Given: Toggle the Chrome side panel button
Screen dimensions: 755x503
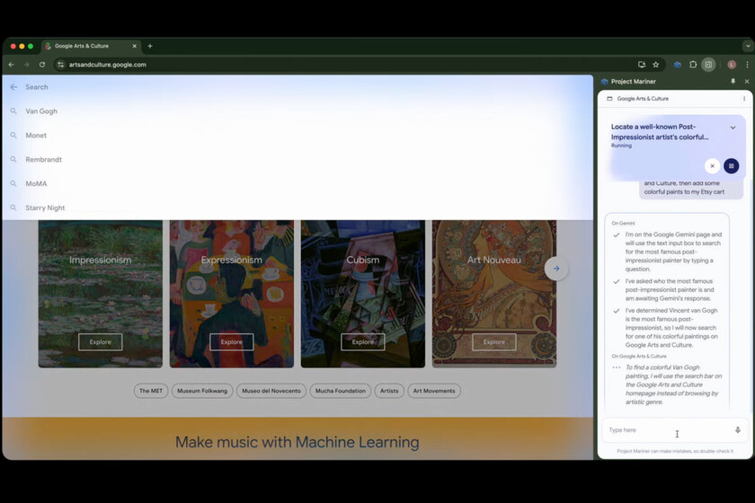Looking at the screenshot, I should pos(709,65).
